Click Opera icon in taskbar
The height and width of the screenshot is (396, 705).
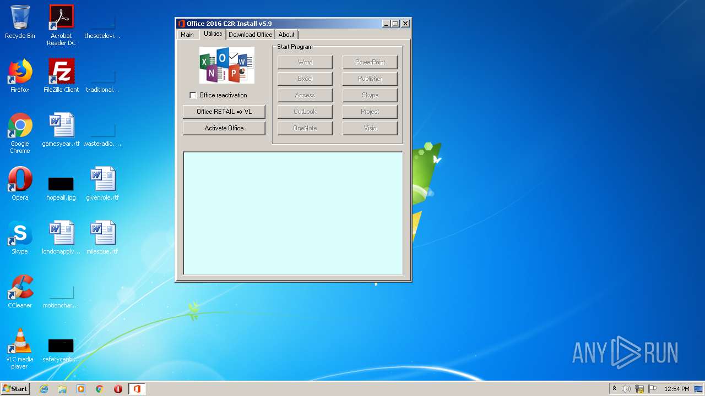click(118, 389)
